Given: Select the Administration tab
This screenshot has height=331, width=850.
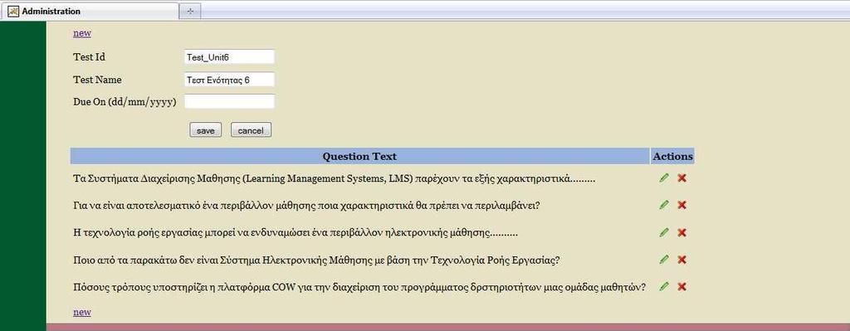Looking at the screenshot, I should click(x=90, y=11).
